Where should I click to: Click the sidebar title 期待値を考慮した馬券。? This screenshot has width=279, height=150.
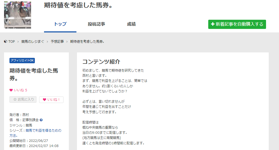[x=33, y=74]
